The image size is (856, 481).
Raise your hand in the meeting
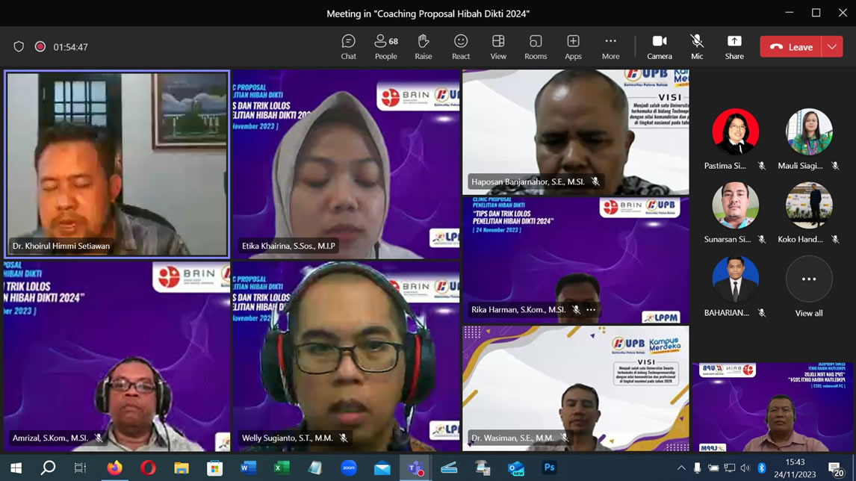(424, 46)
